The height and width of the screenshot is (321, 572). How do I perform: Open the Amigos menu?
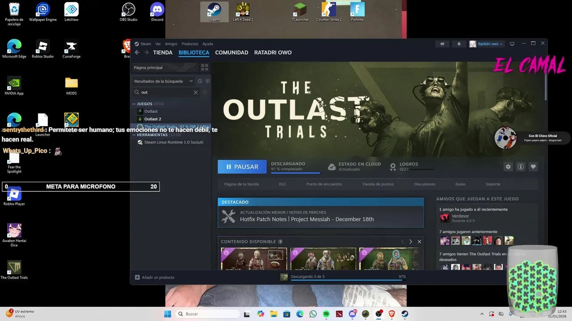[171, 44]
